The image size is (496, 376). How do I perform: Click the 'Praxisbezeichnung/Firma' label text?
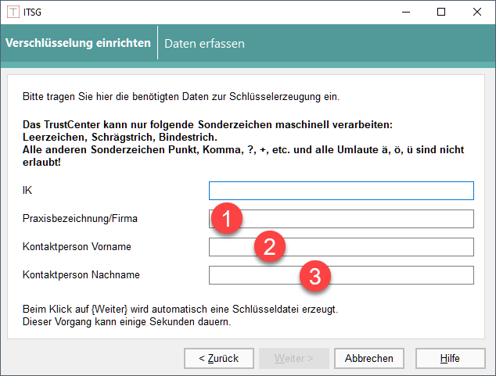pyautogui.click(x=80, y=219)
